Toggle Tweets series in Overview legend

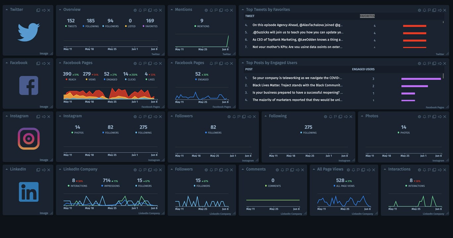click(x=71, y=26)
